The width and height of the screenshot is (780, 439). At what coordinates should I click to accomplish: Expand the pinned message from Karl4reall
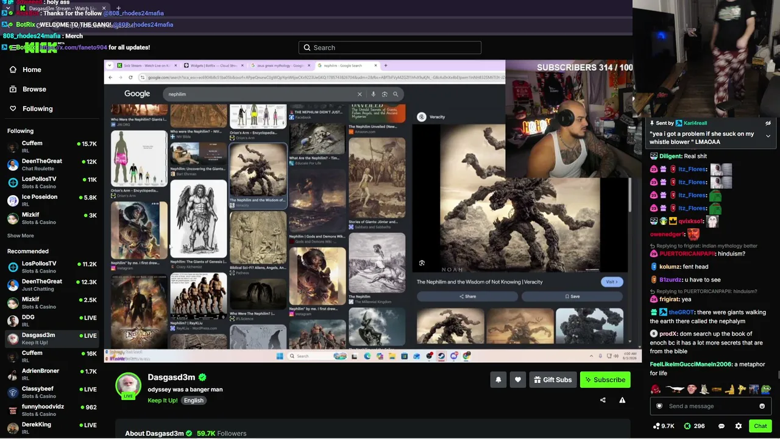point(768,136)
